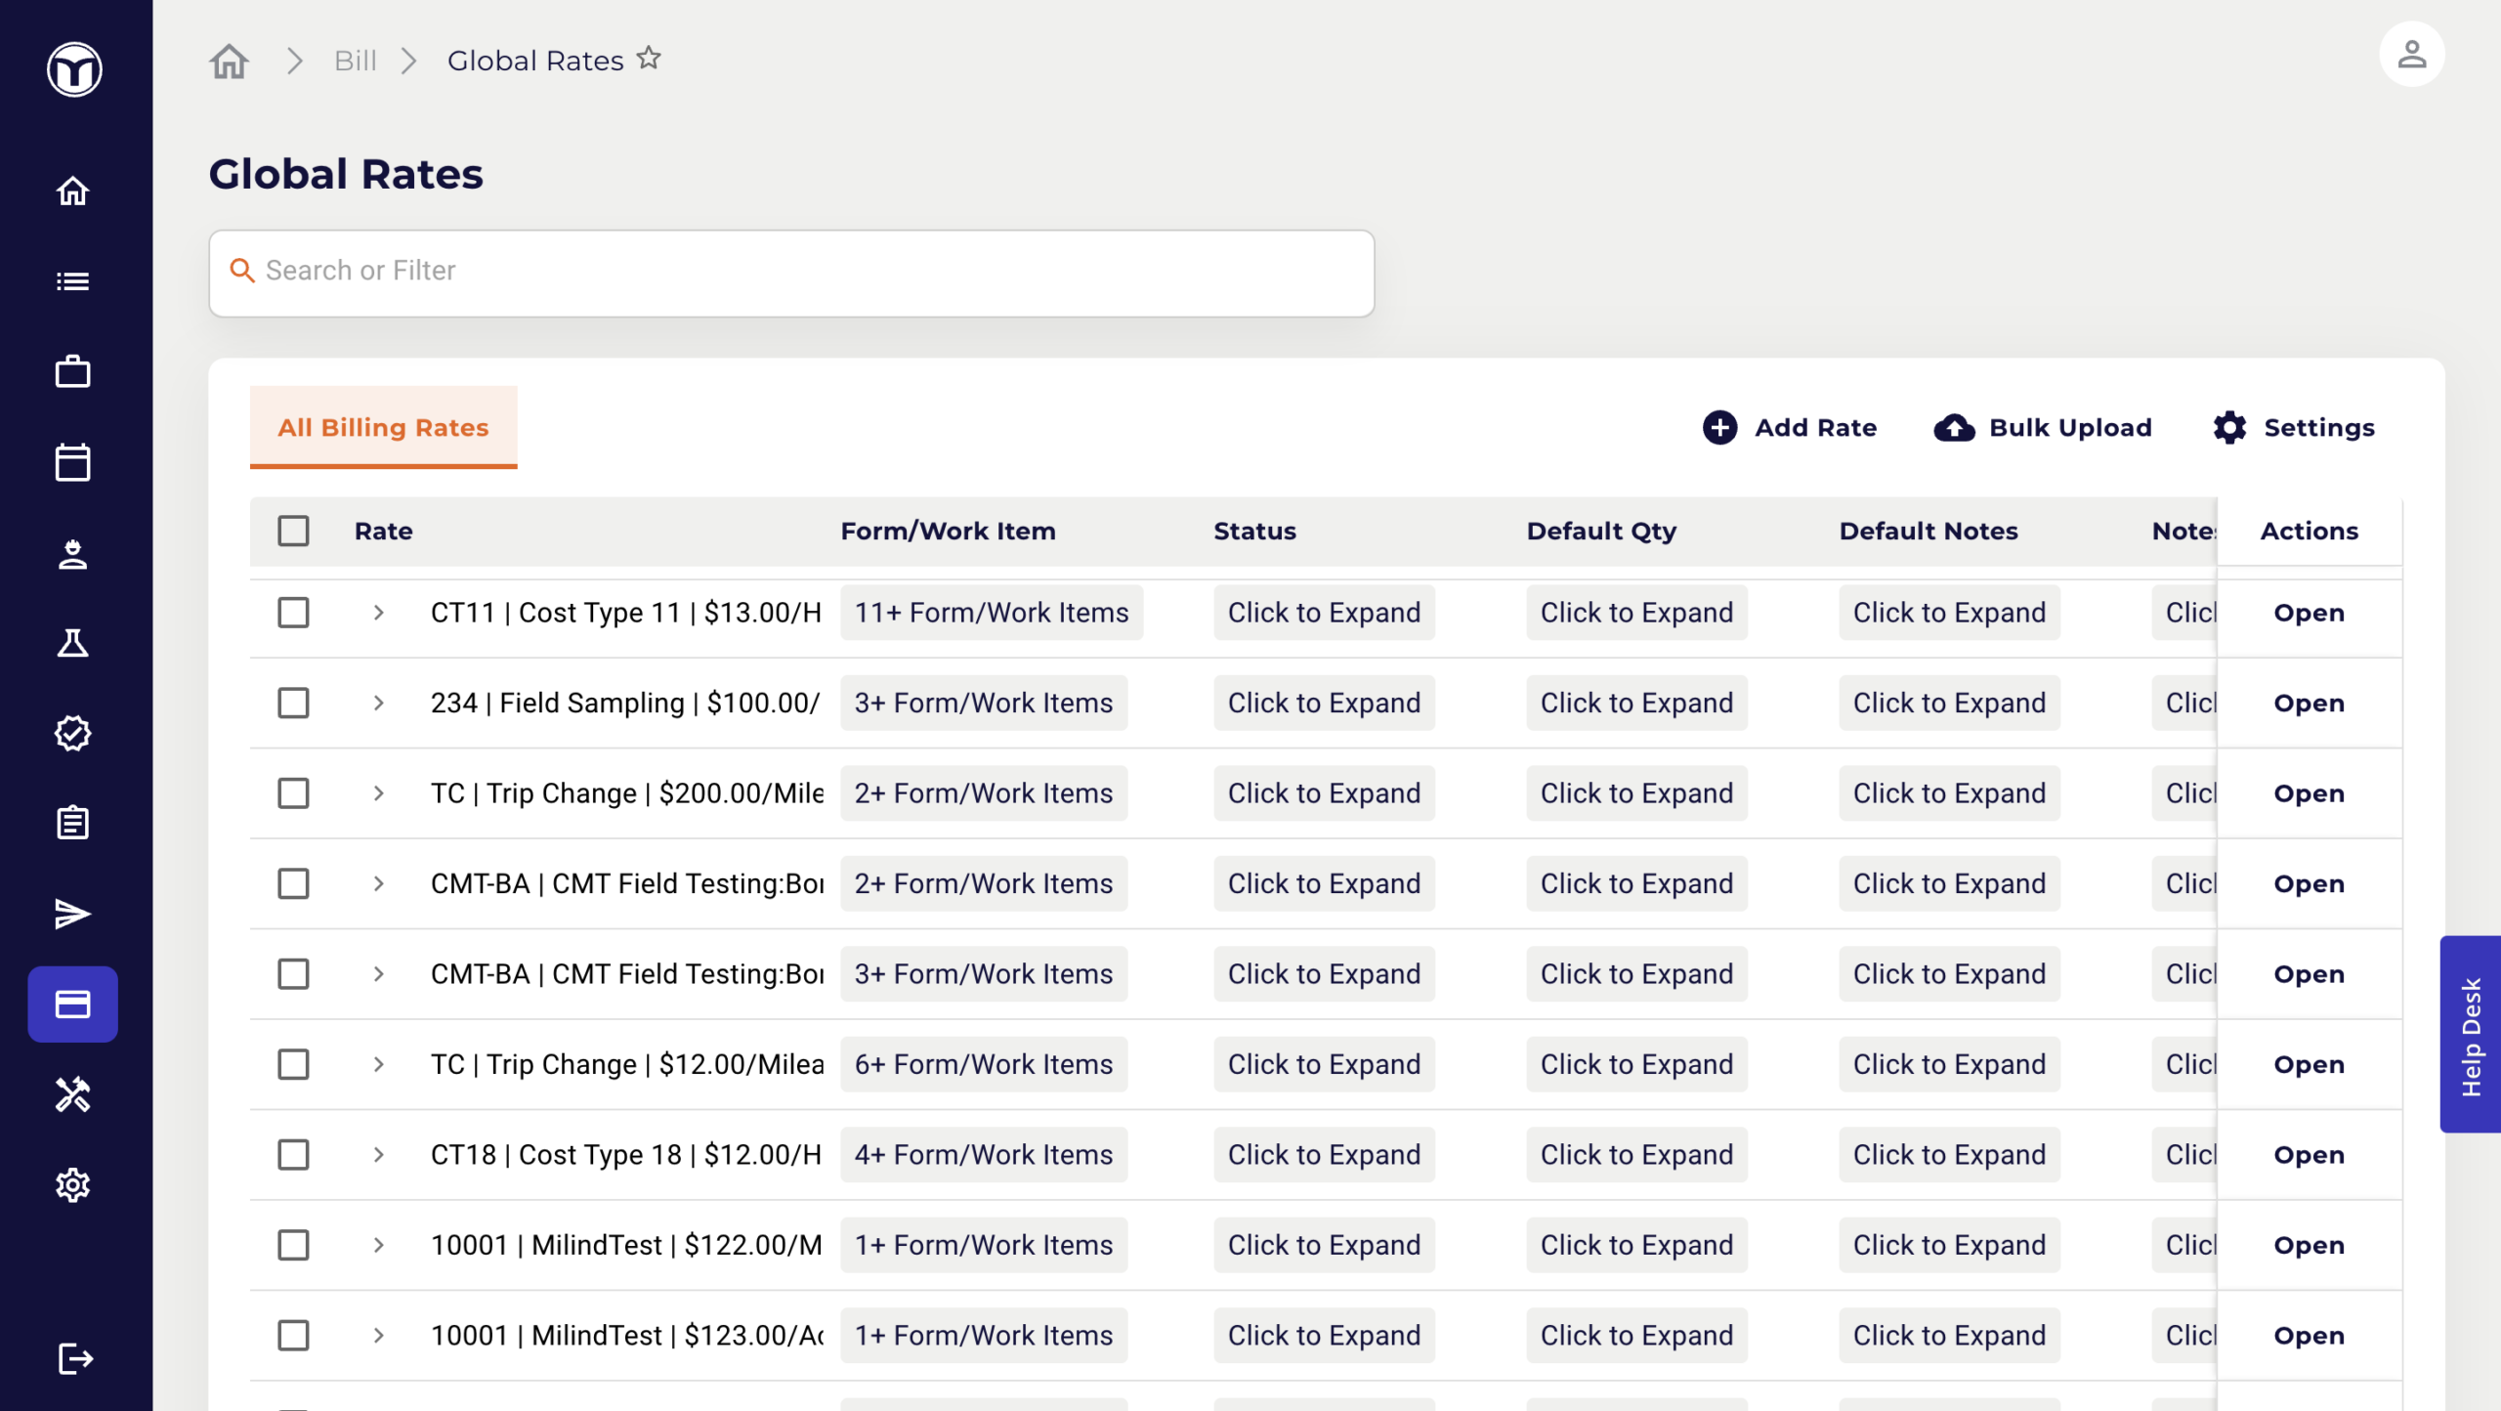Image resolution: width=2501 pixels, height=1411 pixels.
Task: Click the Add Rate button
Action: coord(1790,427)
